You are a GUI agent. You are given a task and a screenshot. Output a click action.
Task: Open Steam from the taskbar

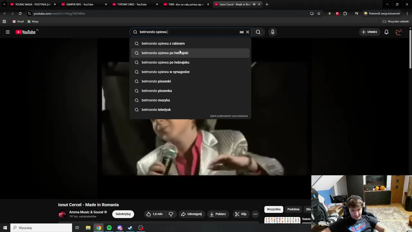click(x=130, y=228)
